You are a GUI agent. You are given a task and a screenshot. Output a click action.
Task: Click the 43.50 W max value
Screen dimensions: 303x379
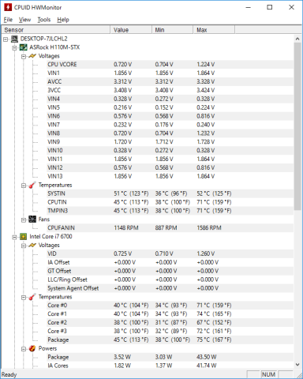tap(207, 357)
